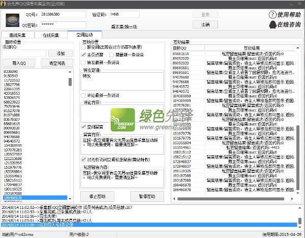Disable the 空间留言 checkbox
Screen dimensions: 305x238
coord(84,126)
